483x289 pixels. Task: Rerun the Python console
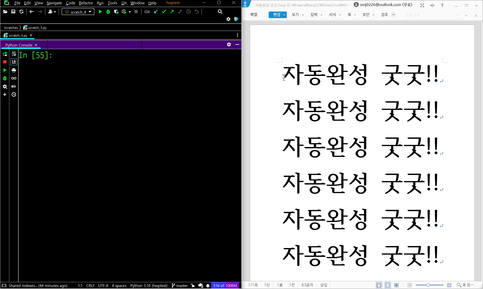tap(5, 54)
